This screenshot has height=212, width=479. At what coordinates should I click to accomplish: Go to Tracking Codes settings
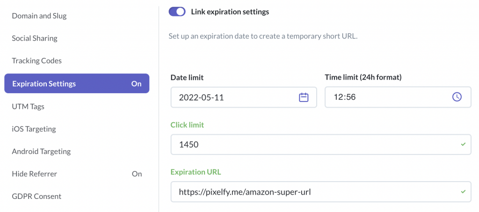[36, 61]
